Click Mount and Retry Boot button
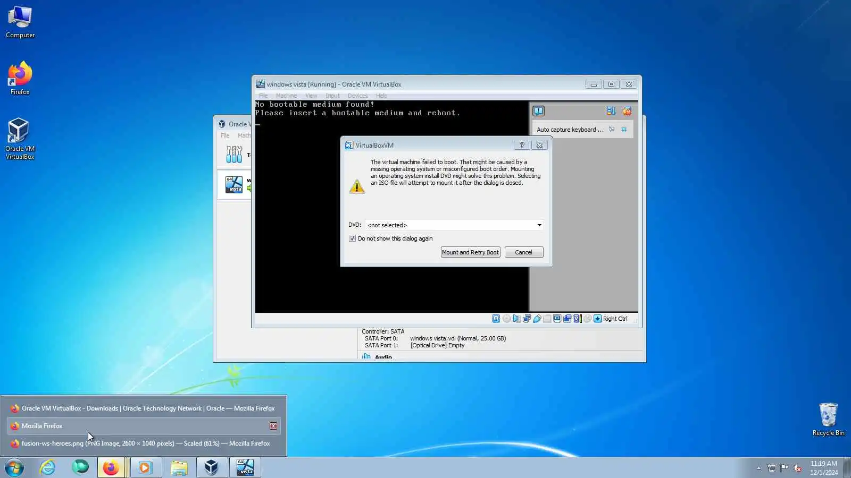The width and height of the screenshot is (851, 478). tap(470, 252)
